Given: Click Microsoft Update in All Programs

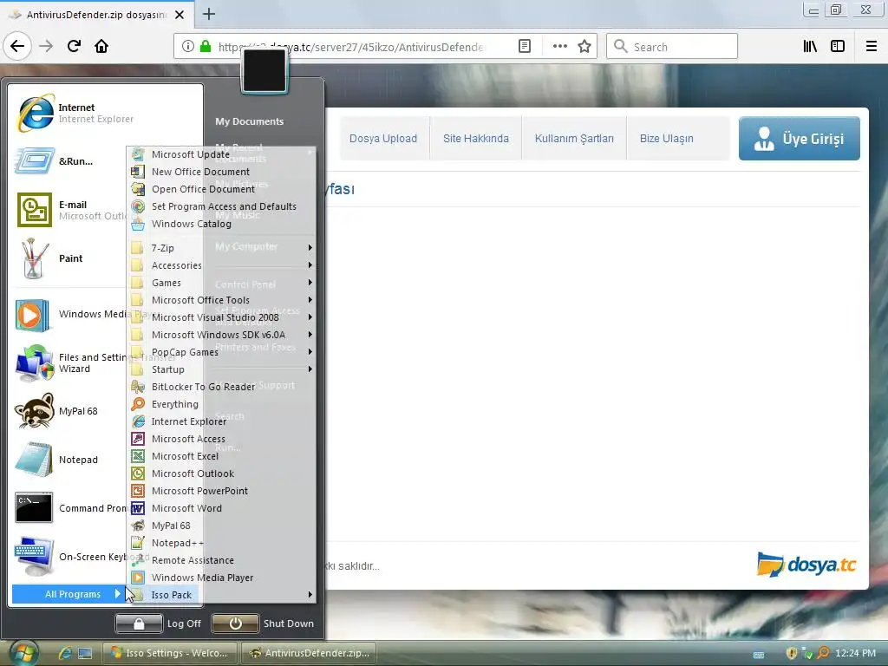Looking at the screenshot, I should point(221,154).
